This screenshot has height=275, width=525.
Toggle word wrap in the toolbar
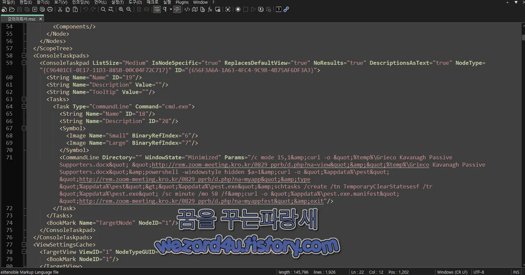[x=157, y=9]
